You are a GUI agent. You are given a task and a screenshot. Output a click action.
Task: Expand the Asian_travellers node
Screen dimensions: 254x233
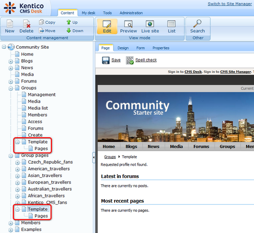point(17,176)
